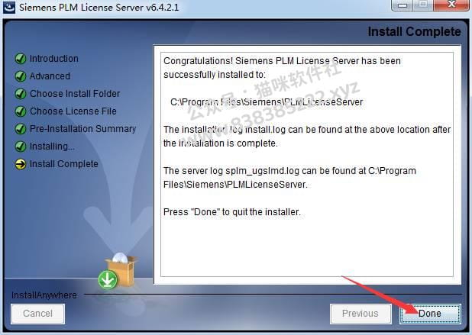Screen dimensions: 472x335
Task: Click the installer app icon in title bar
Action: [8, 7]
